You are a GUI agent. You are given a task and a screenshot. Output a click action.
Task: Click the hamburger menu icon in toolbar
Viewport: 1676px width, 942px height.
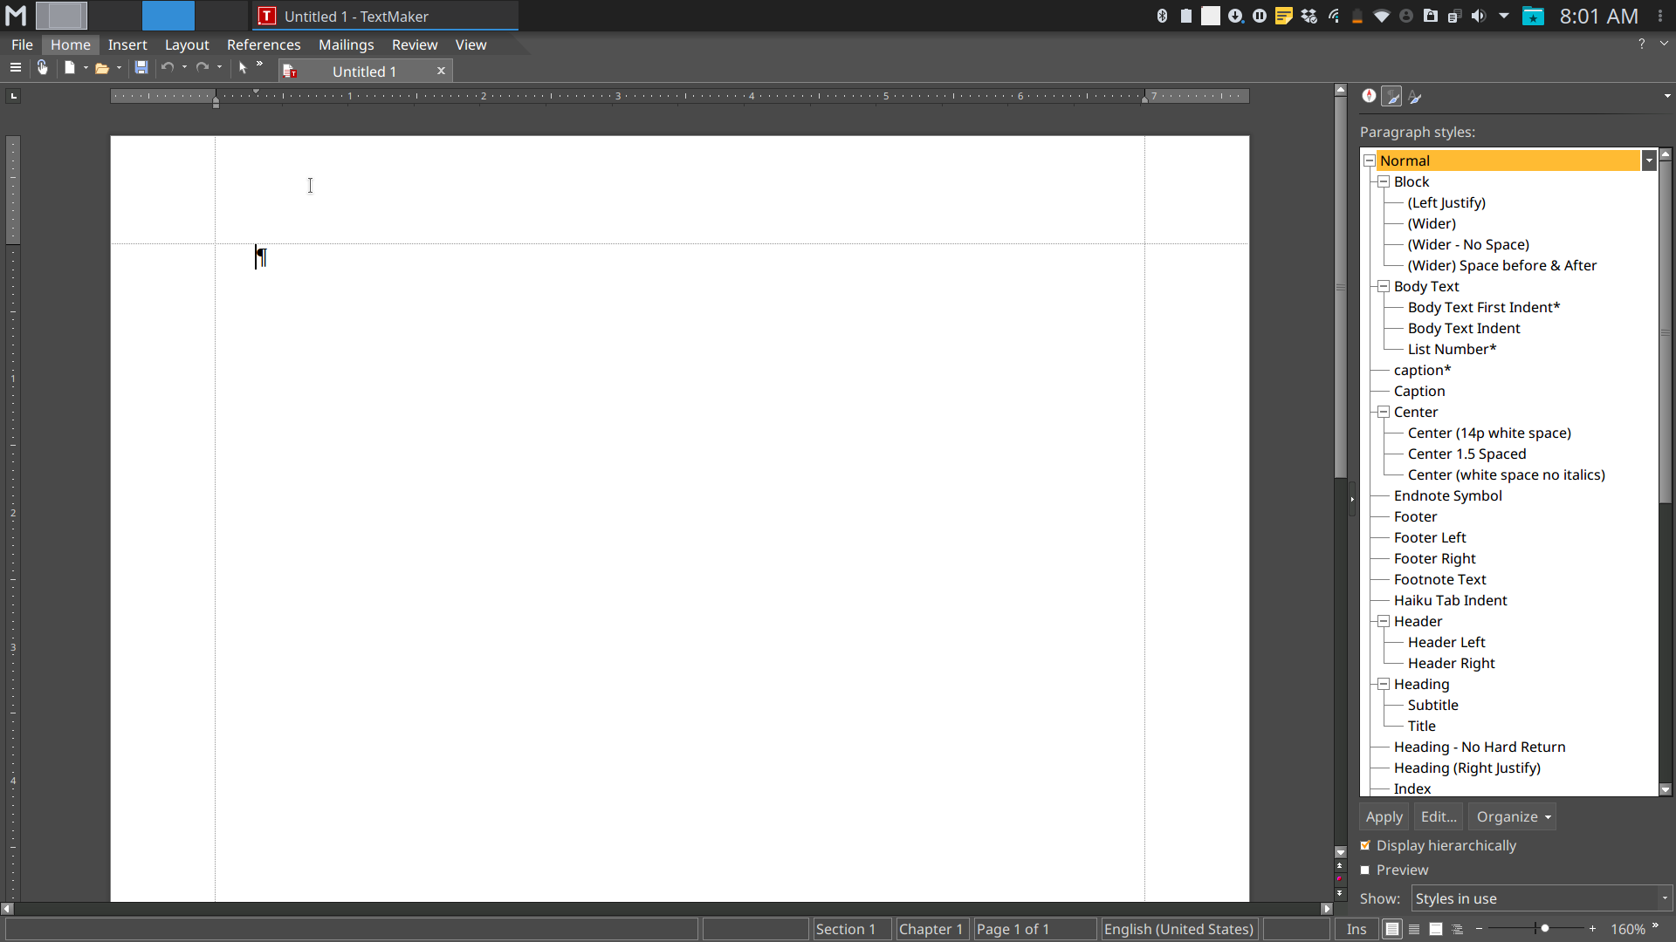tap(15, 67)
